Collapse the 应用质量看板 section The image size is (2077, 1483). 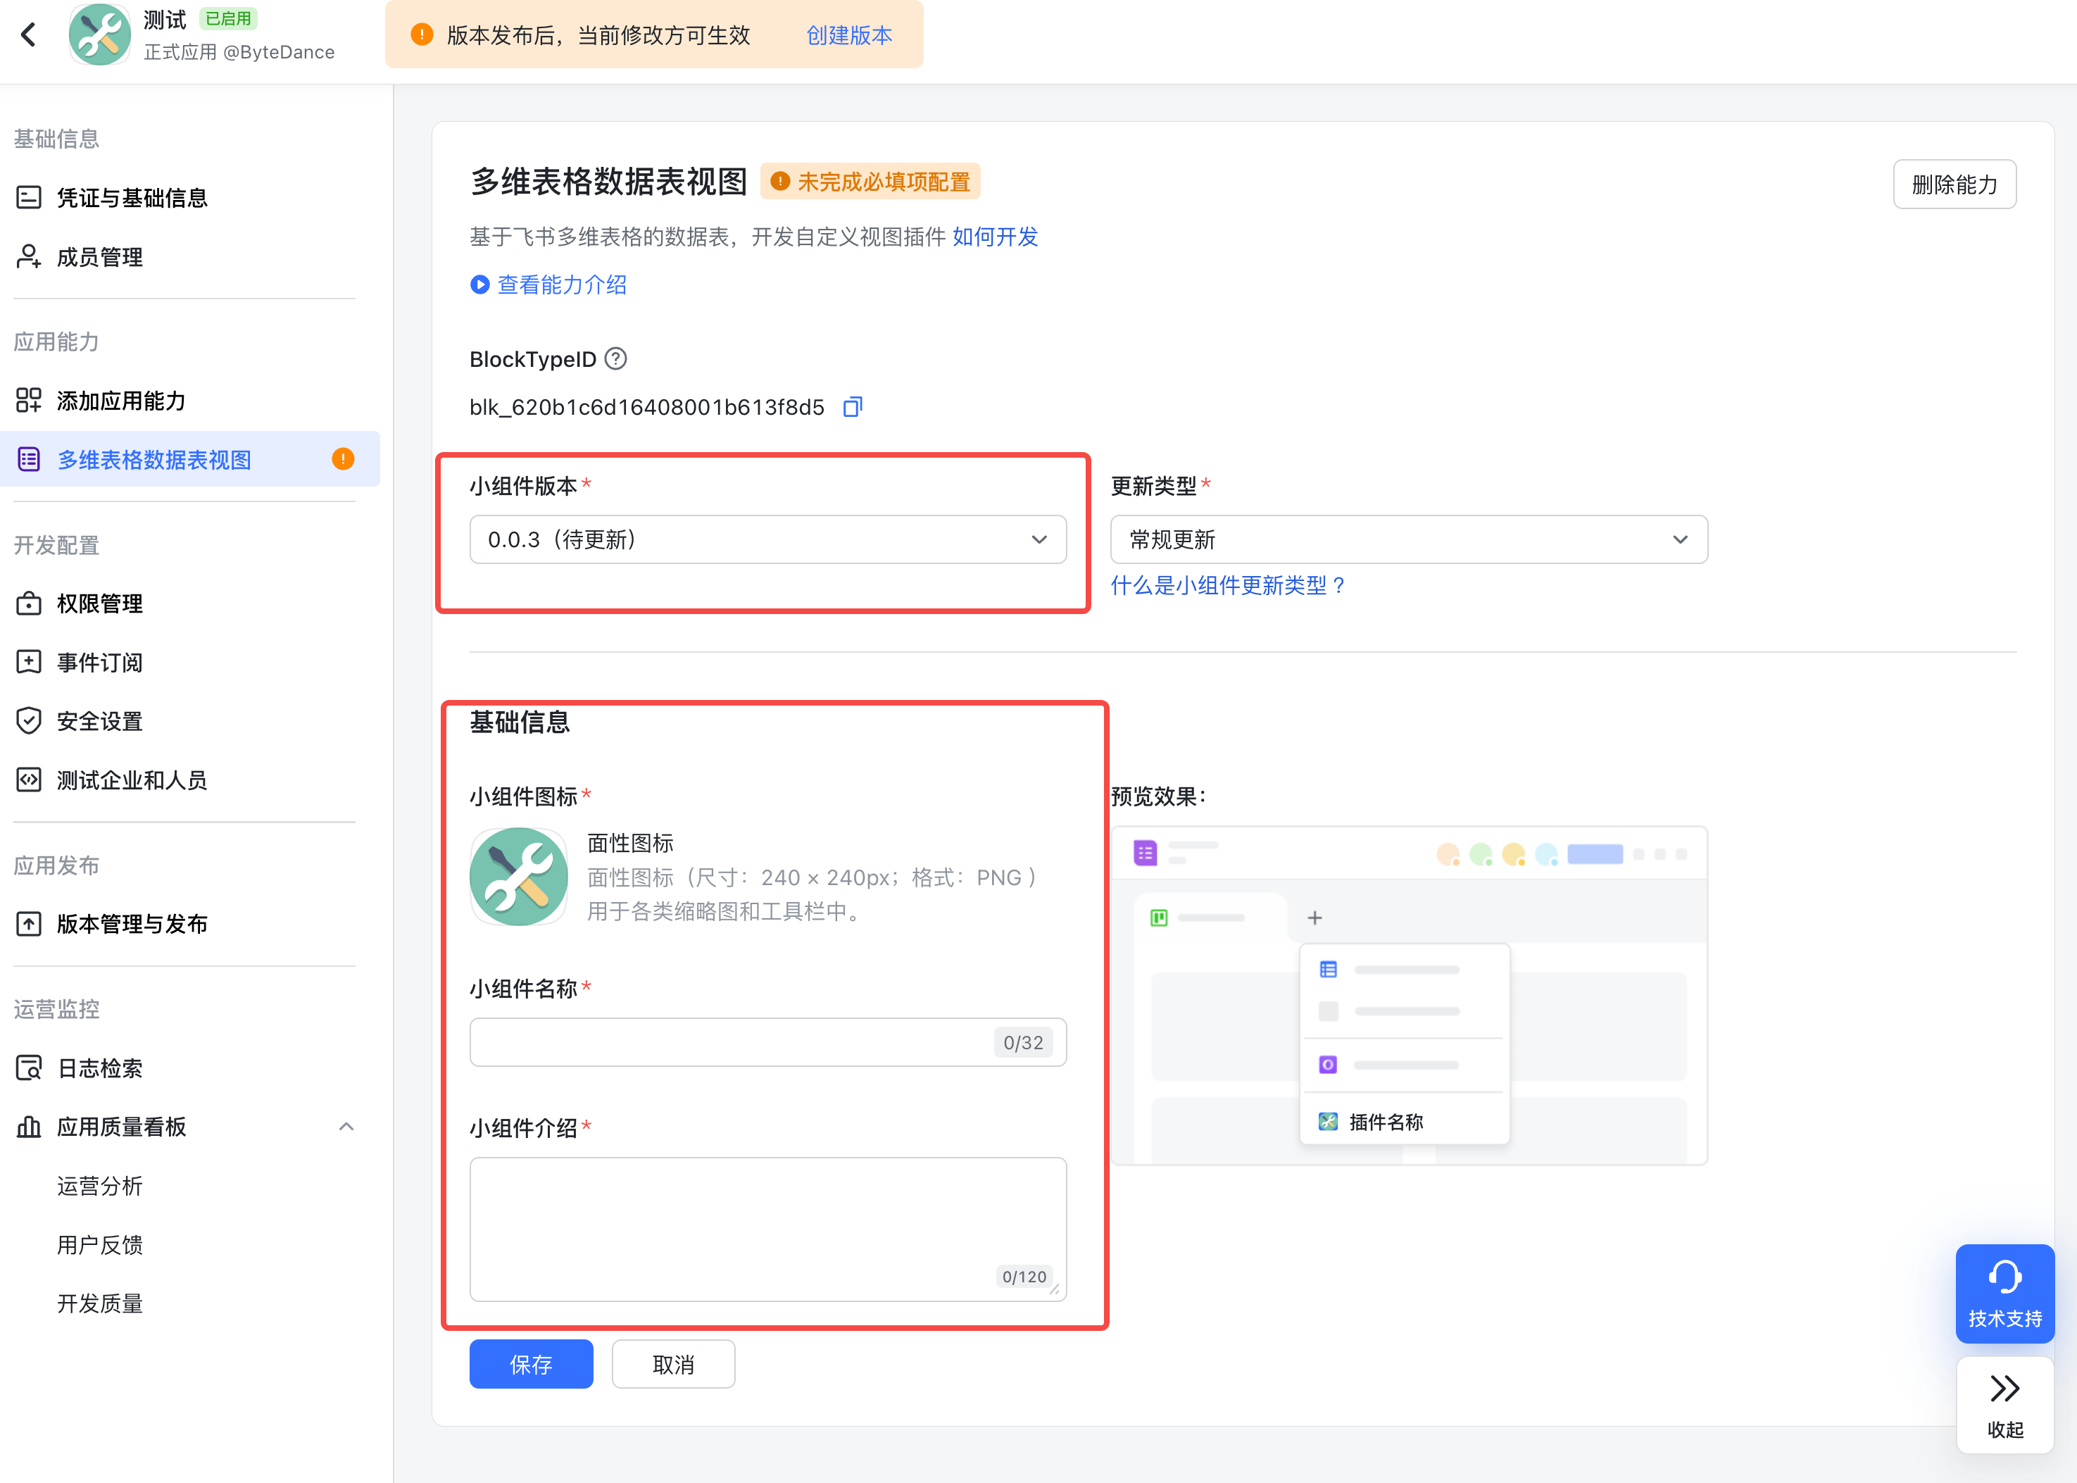[346, 1127]
